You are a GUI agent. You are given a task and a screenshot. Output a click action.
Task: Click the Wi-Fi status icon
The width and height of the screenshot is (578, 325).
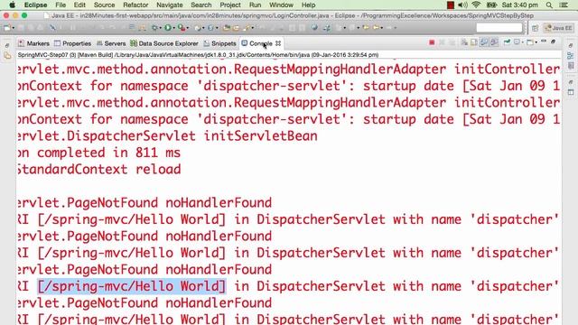(x=476, y=5)
